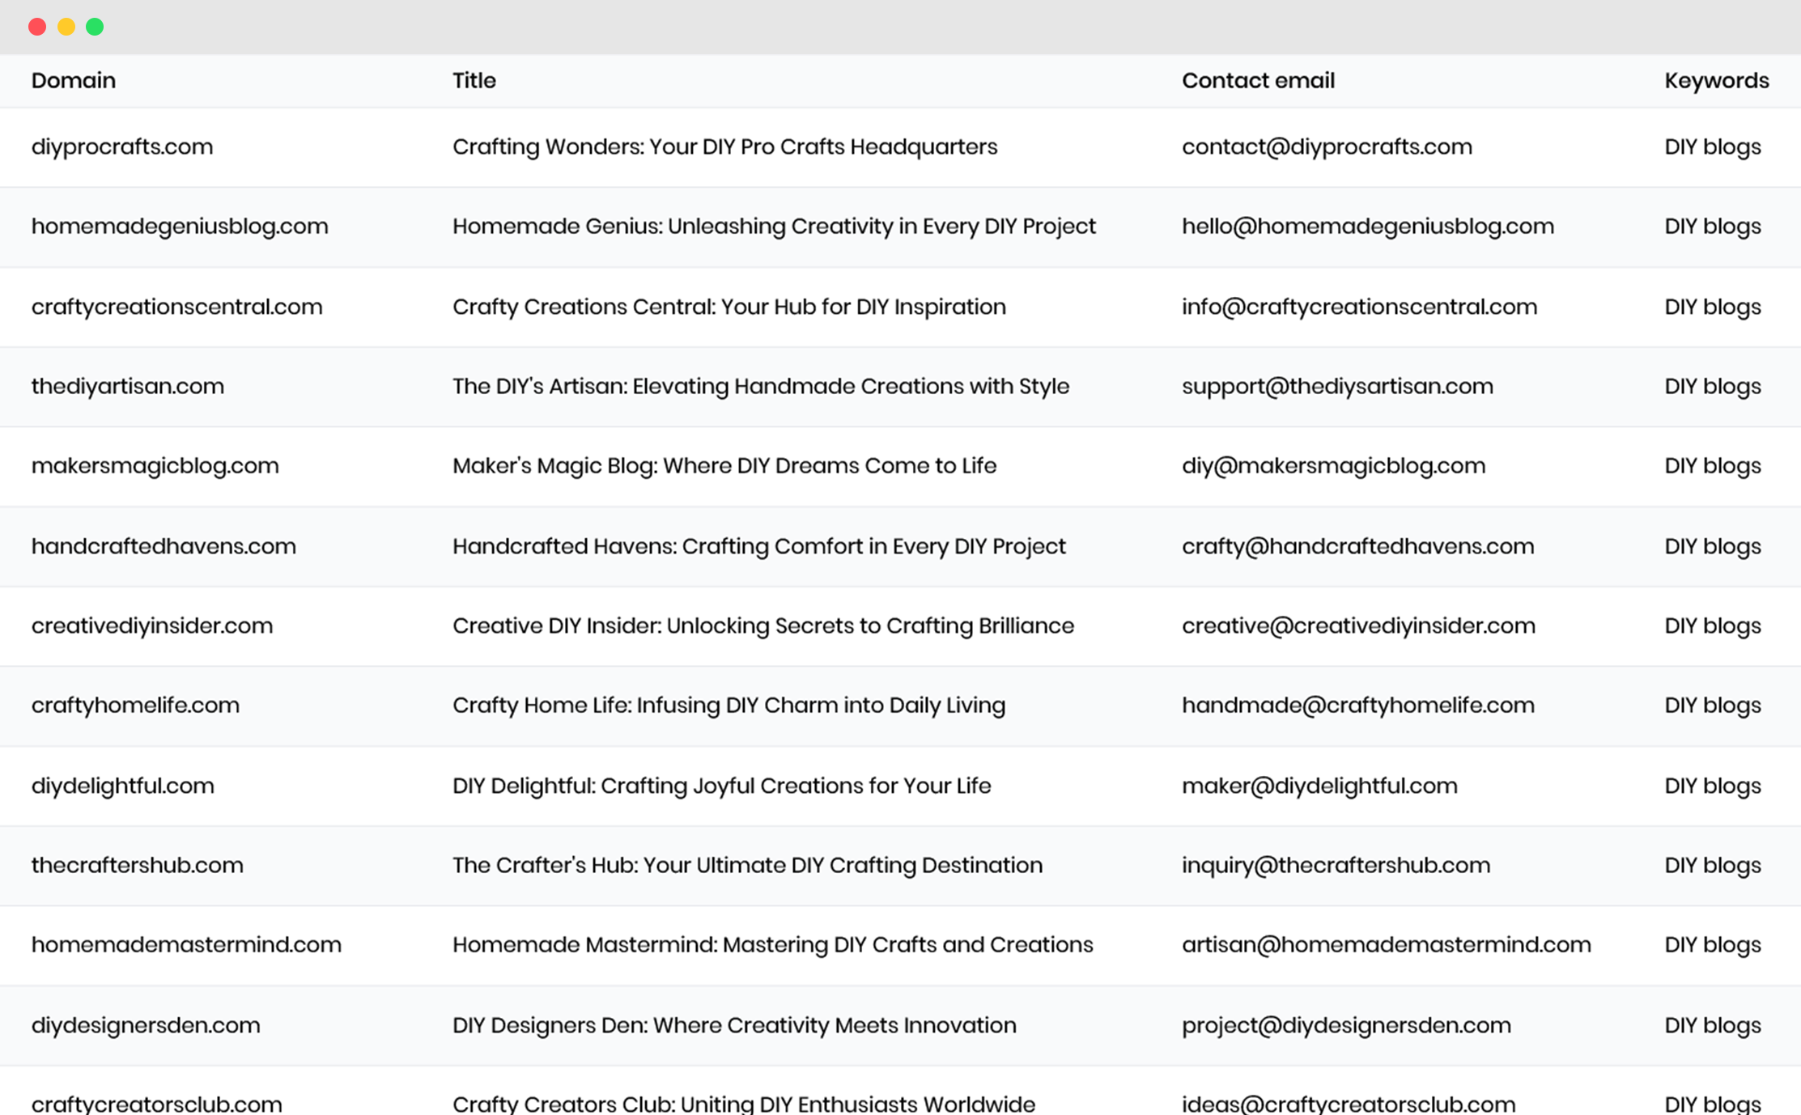
Task: Select the diydelightful.com domain cell
Action: click(x=123, y=786)
